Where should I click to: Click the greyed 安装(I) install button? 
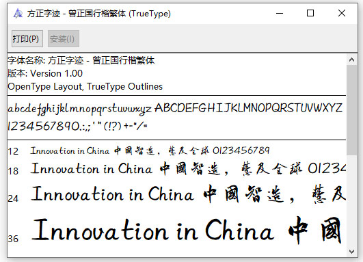click(x=64, y=39)
